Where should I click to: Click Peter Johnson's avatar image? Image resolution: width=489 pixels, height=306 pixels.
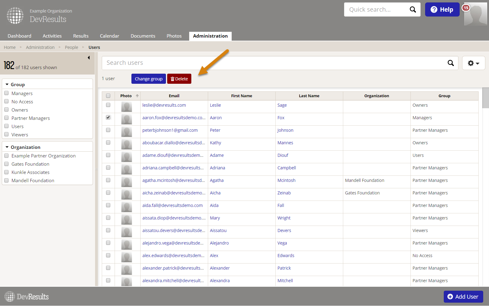click(127, 132)
